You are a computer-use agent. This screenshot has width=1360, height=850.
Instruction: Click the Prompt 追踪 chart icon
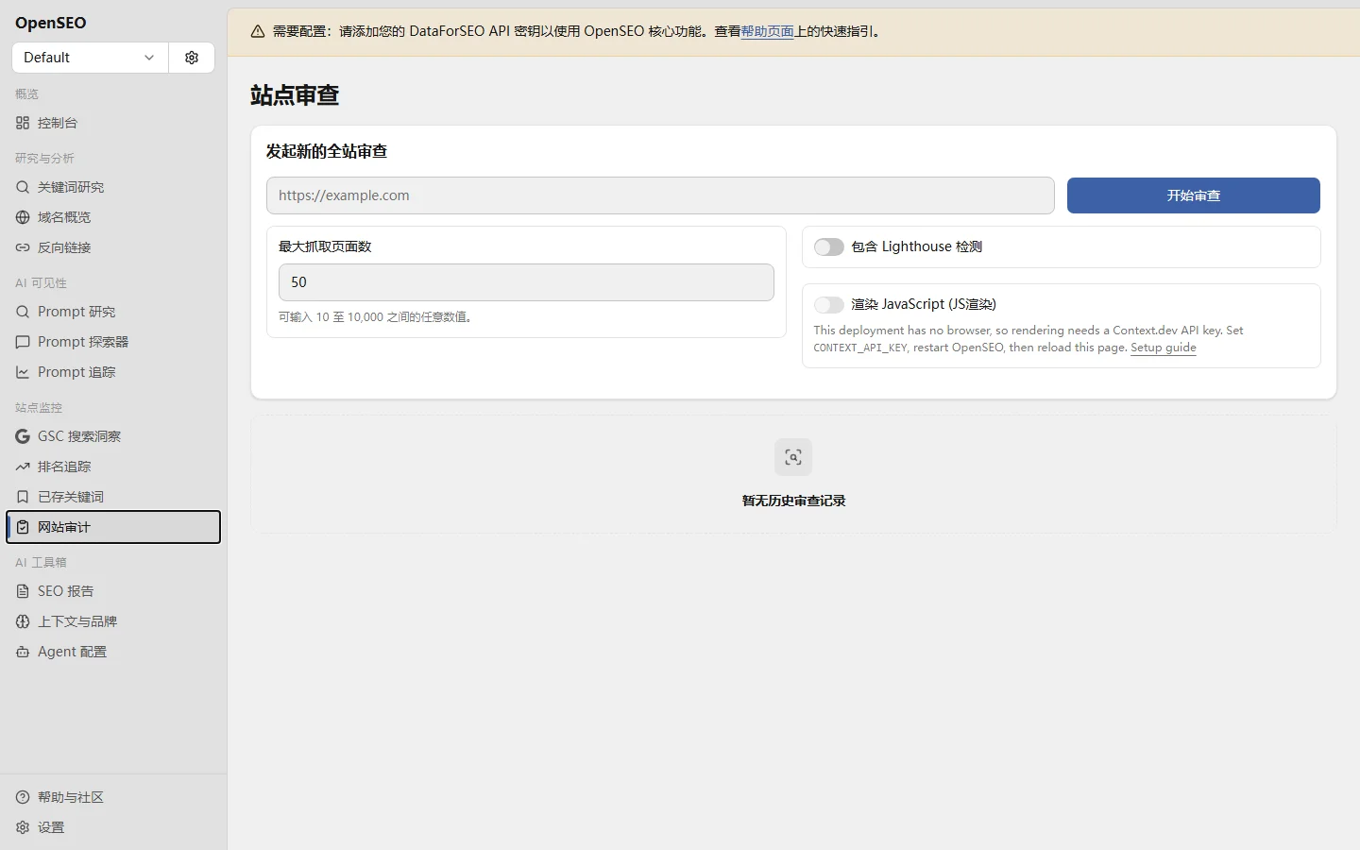23,372
